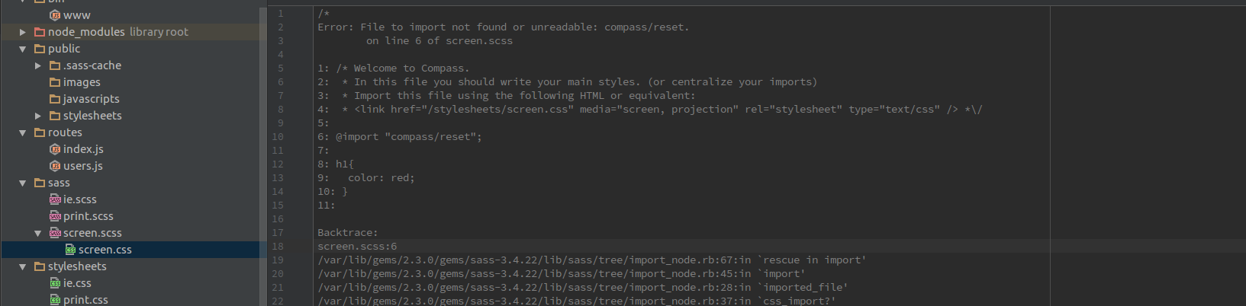The image size is (1246, 306).
Task: Collapse the screen.scss file node
Action: tap(38, 233)
